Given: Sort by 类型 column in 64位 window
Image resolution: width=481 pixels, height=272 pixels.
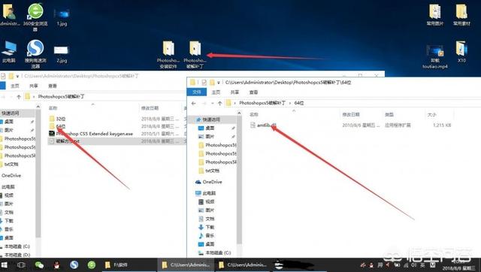Looking at the screenshot, I should tap(389, 115).
